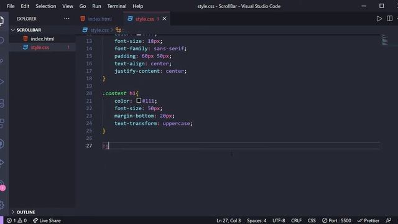Open the Run menu

(x=96, y=6)
